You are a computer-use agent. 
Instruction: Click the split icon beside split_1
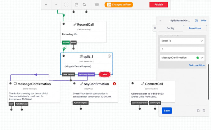[81, 57]
